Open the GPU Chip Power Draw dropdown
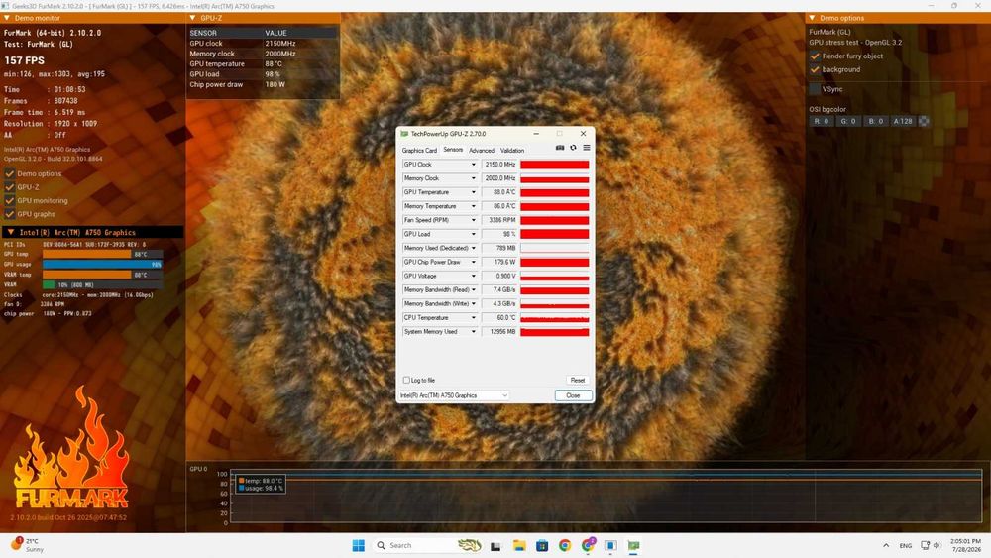This screenshot has width=991, height=558. point(473,262)
